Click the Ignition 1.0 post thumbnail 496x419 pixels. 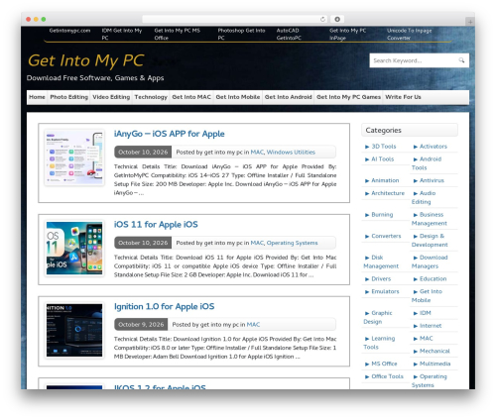pyautogui.click(x=74, y=330)
